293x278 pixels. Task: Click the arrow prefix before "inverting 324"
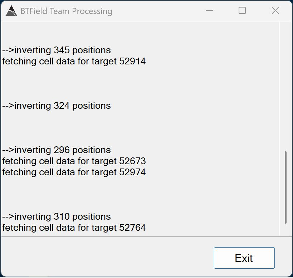pyautogui.click(x=8, y=106)
